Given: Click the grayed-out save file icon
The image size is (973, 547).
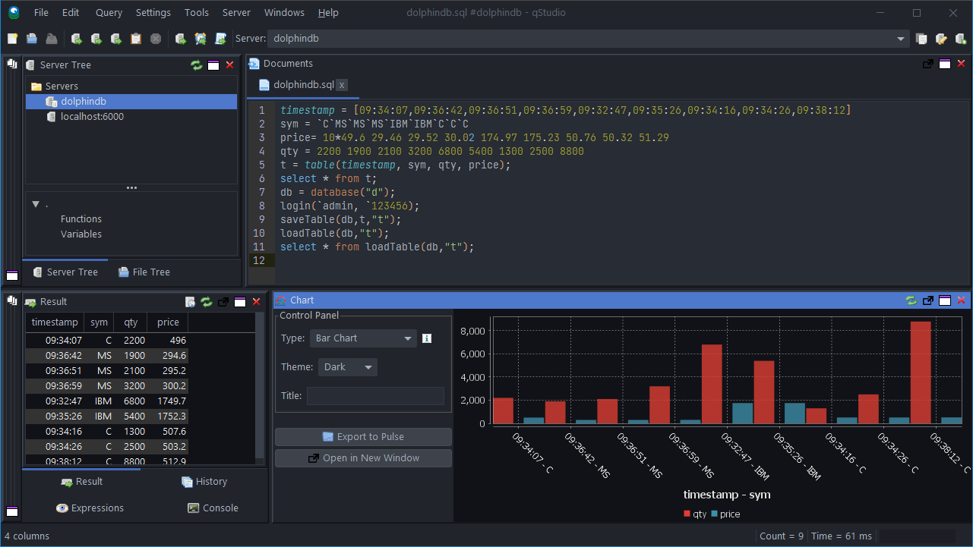Looking at the screenshot, I should point(52,39).
